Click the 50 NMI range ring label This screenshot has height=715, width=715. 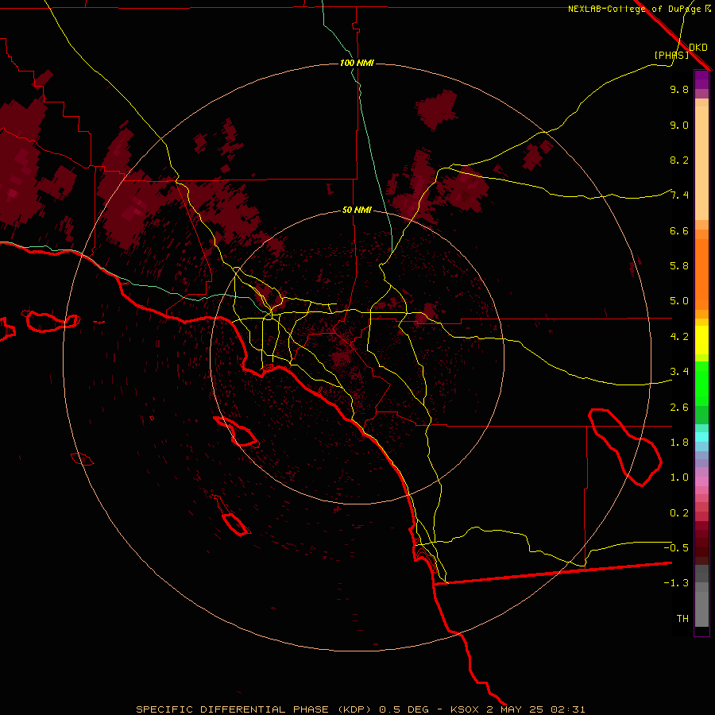(357, 210)
